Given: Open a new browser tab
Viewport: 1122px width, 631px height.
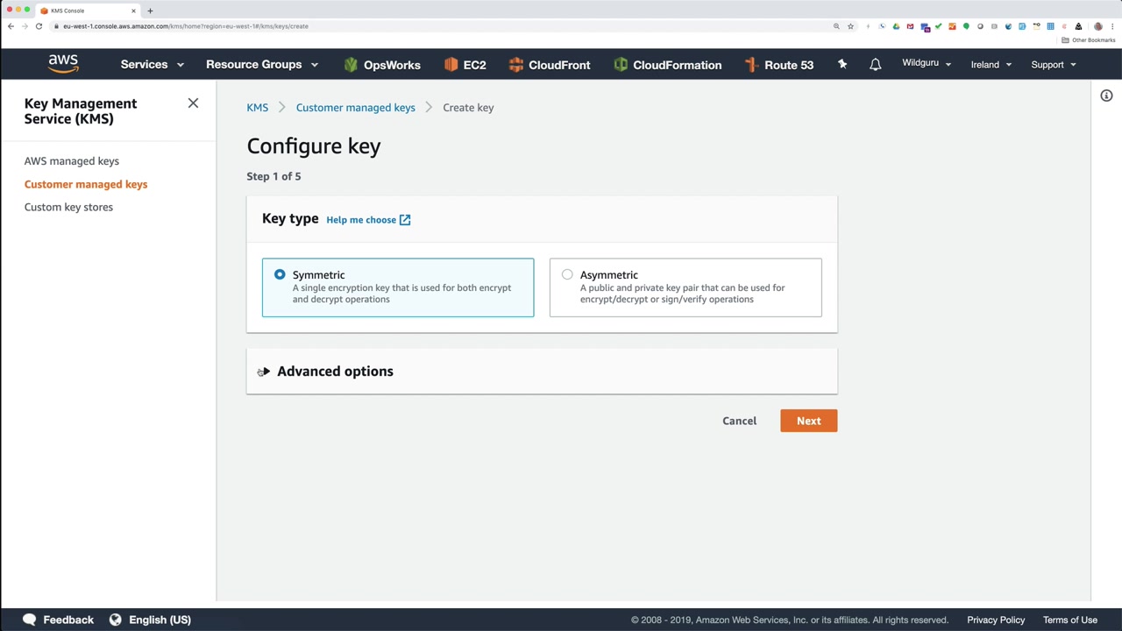Looking at the screenshot, I should pos(150,11).
